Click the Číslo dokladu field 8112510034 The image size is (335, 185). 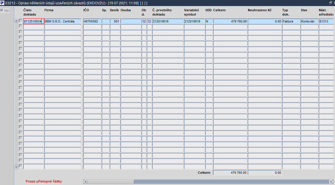33,21
